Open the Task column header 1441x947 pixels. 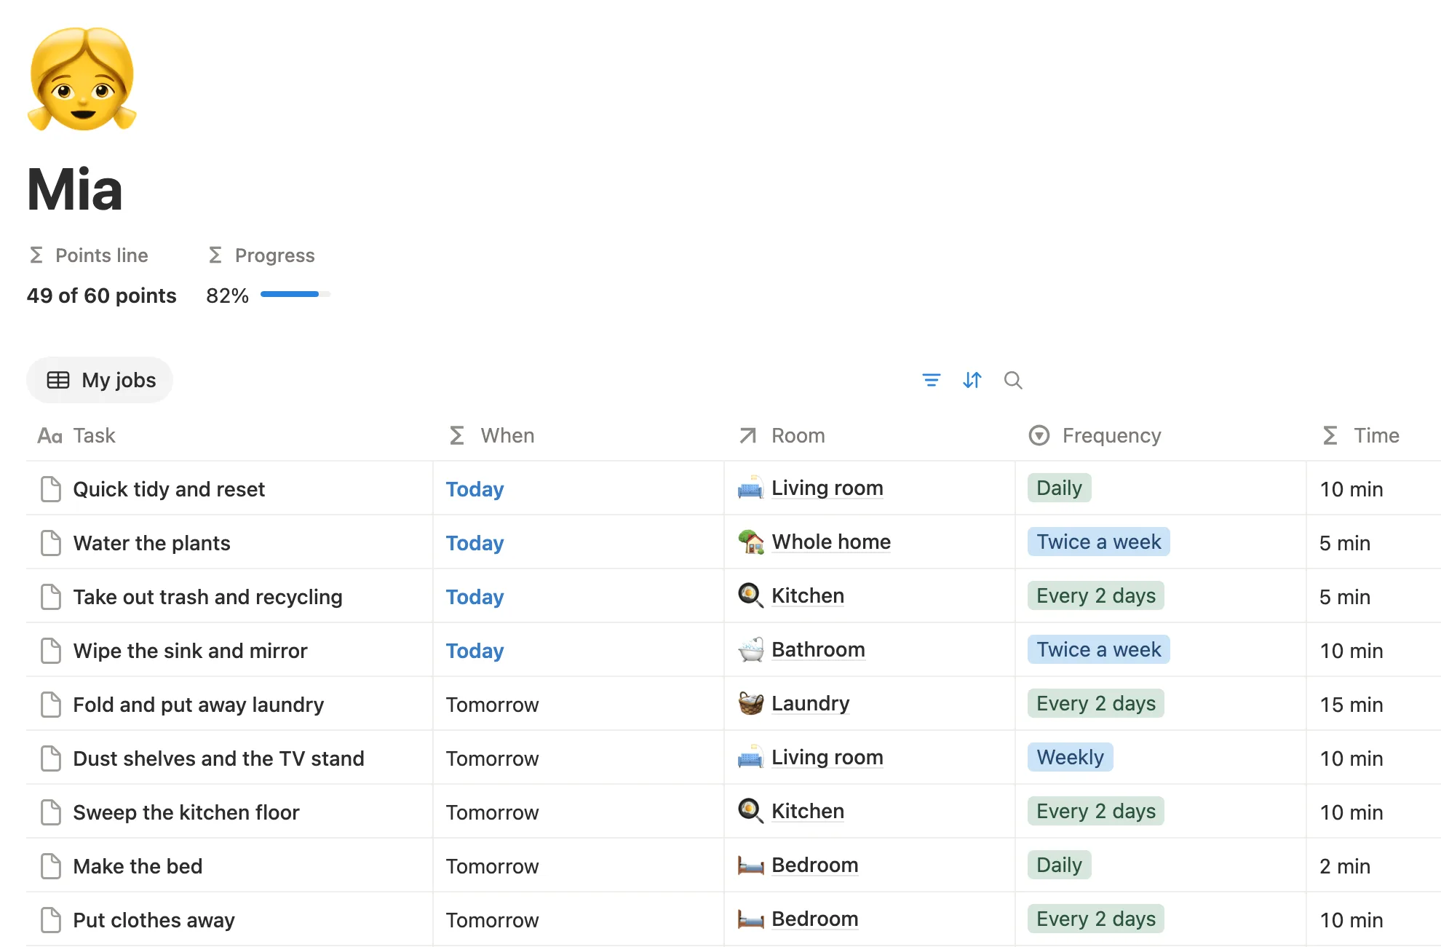point(230,435)
